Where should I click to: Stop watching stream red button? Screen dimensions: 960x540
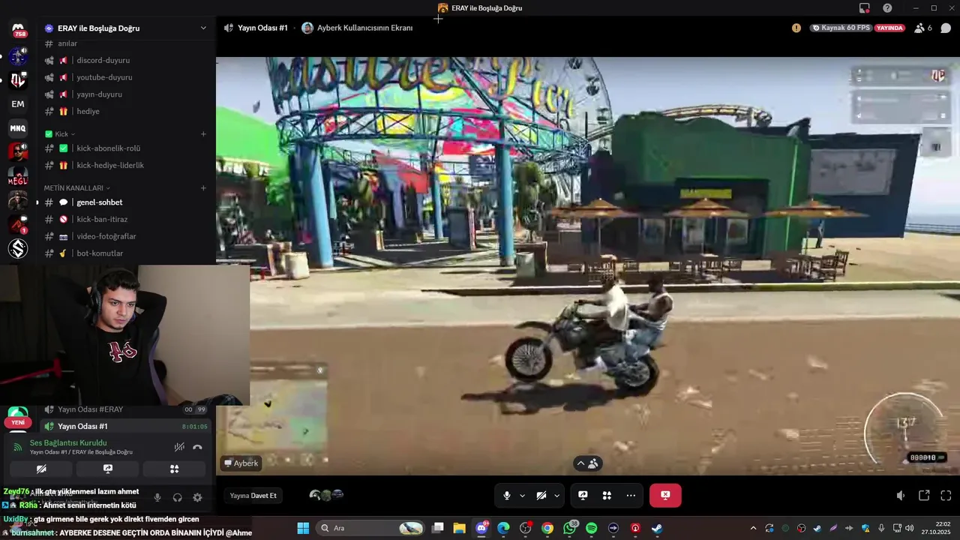[x=665, y=496]
